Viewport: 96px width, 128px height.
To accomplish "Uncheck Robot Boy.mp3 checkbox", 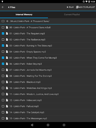I will pos(3,64).
